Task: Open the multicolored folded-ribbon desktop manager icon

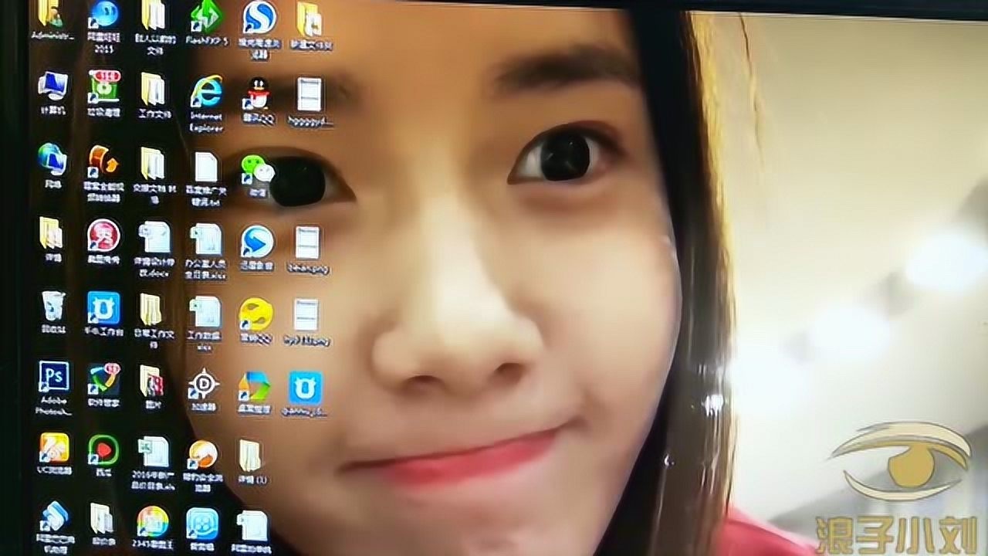Action: tap(254, 387)
